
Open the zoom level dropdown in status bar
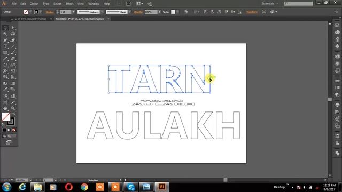click(x=30, y=180)
